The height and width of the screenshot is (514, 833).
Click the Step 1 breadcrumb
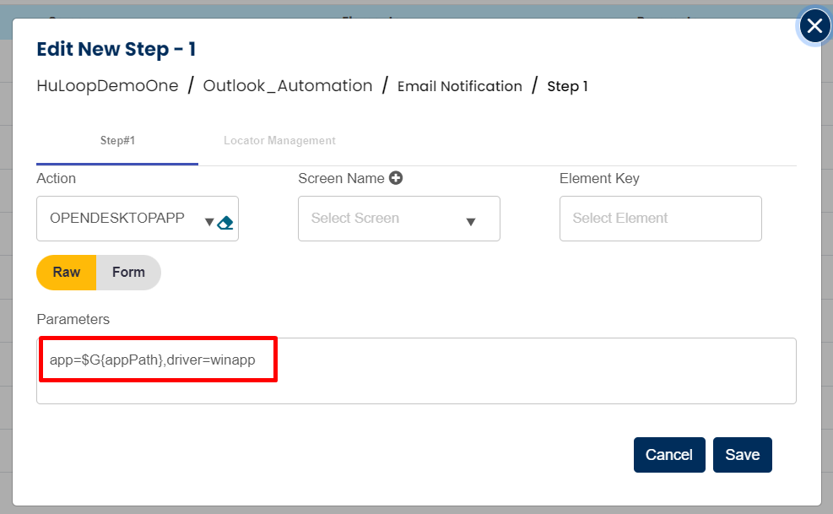click(567, 86)
